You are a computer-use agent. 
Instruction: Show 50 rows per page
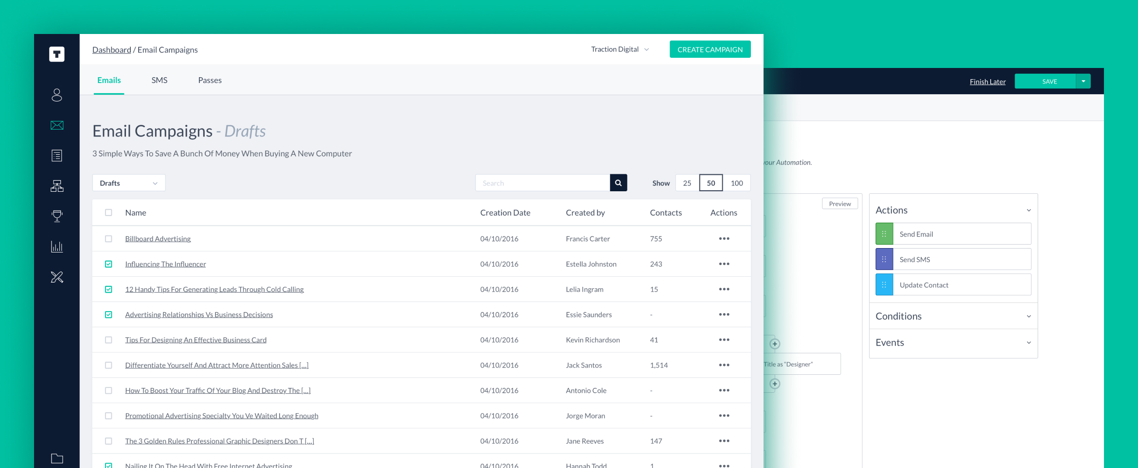click(711, 183)
